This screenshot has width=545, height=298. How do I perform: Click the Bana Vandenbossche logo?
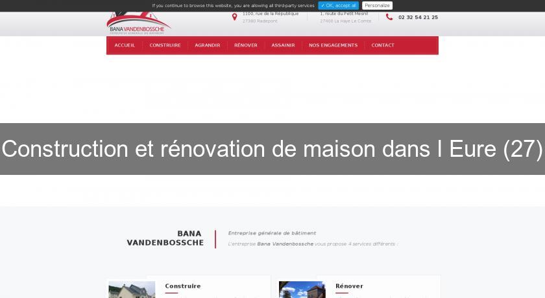coord(138,23)
